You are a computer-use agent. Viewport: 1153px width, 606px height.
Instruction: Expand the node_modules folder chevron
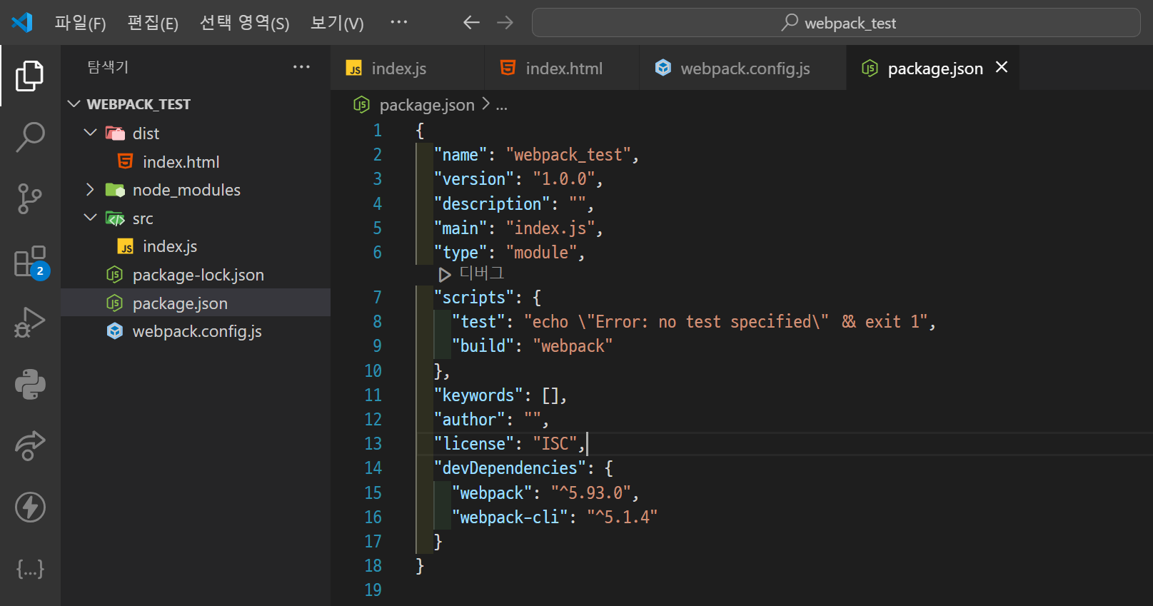click(90, 189)
